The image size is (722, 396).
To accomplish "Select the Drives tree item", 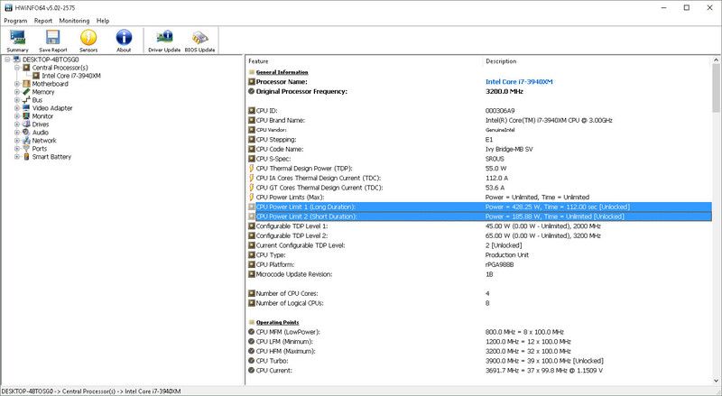I will (x=41, y=124).
